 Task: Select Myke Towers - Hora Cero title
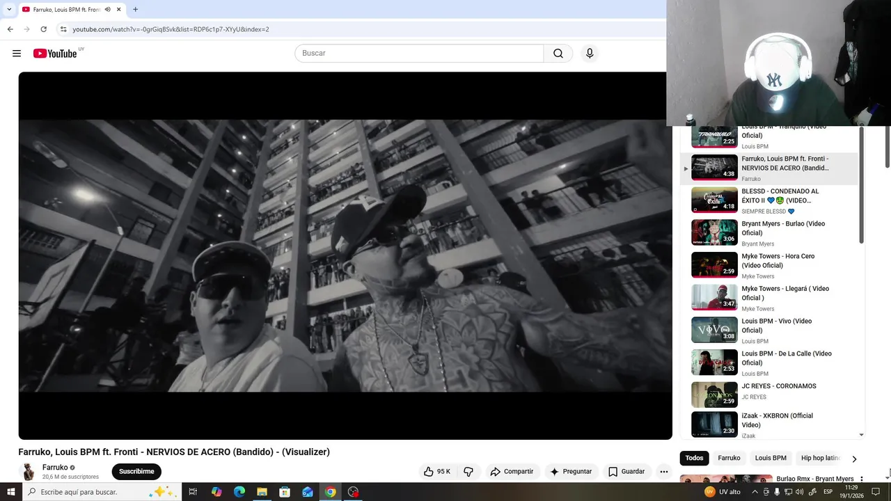[x=778, y=261]
